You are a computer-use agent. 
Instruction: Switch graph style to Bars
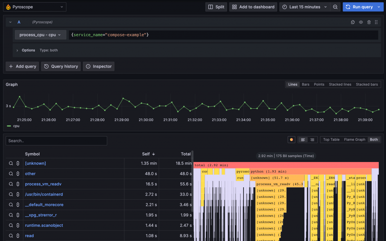[x=306, y=84]
